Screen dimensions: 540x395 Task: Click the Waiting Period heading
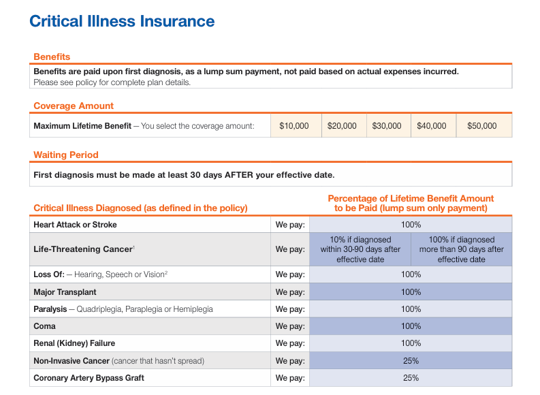click(x=66, y=155)
